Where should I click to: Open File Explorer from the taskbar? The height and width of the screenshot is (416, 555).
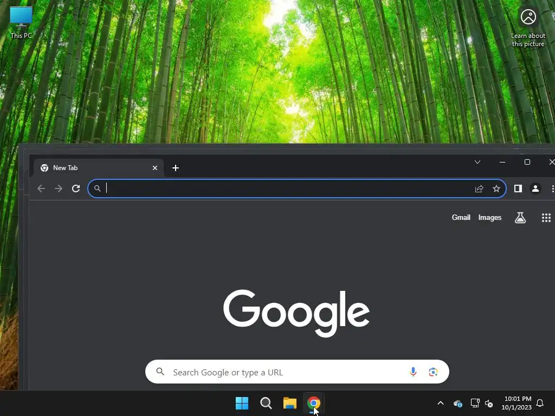pyautogui.click(x=290, y=403)
